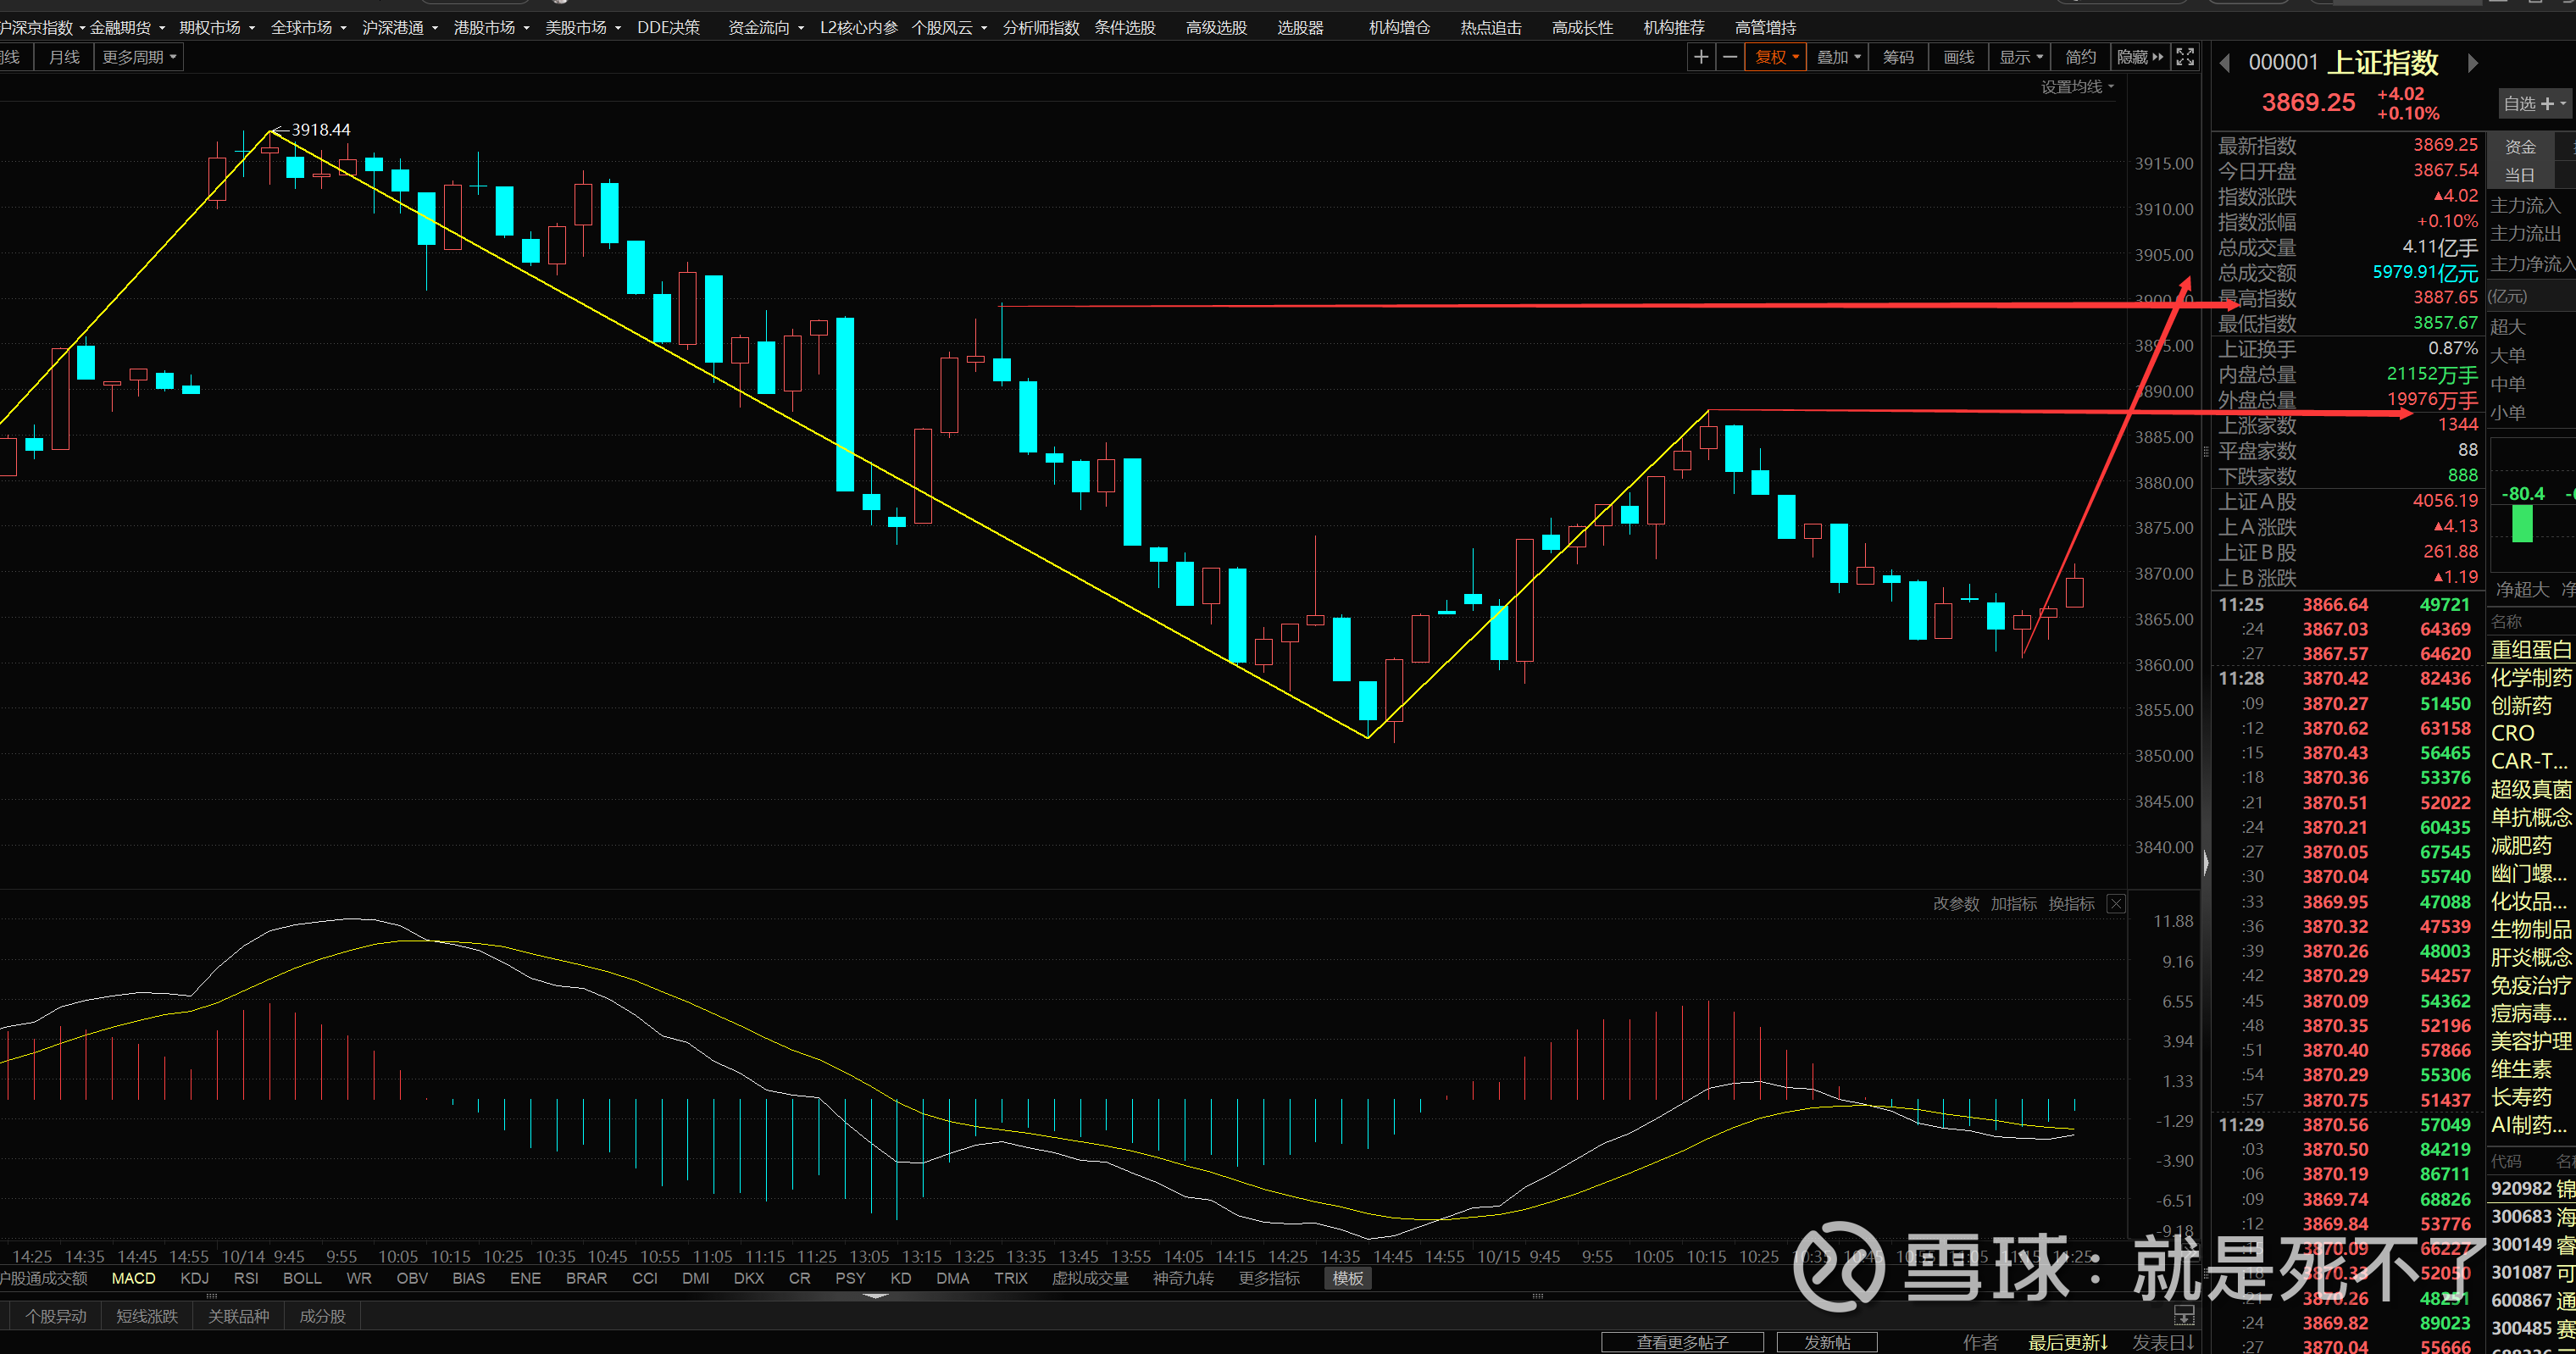This screenshot has height=1354, width=2576.
Task: Click the zoom-in plus icon in the chart toolbar
Action: pyautogui.click(x=1700, y=57)
